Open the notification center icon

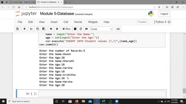pos(182,101)
